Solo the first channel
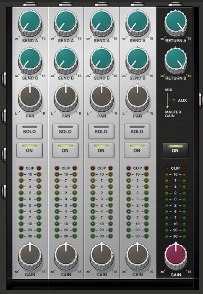 (30, 131)
